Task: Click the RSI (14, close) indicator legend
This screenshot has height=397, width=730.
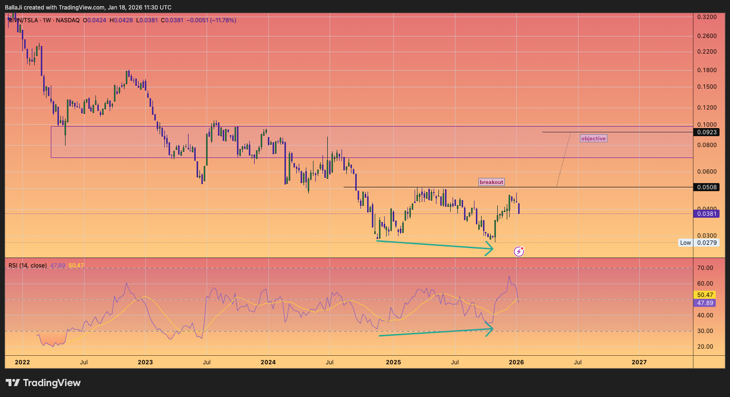Action: 28,266
